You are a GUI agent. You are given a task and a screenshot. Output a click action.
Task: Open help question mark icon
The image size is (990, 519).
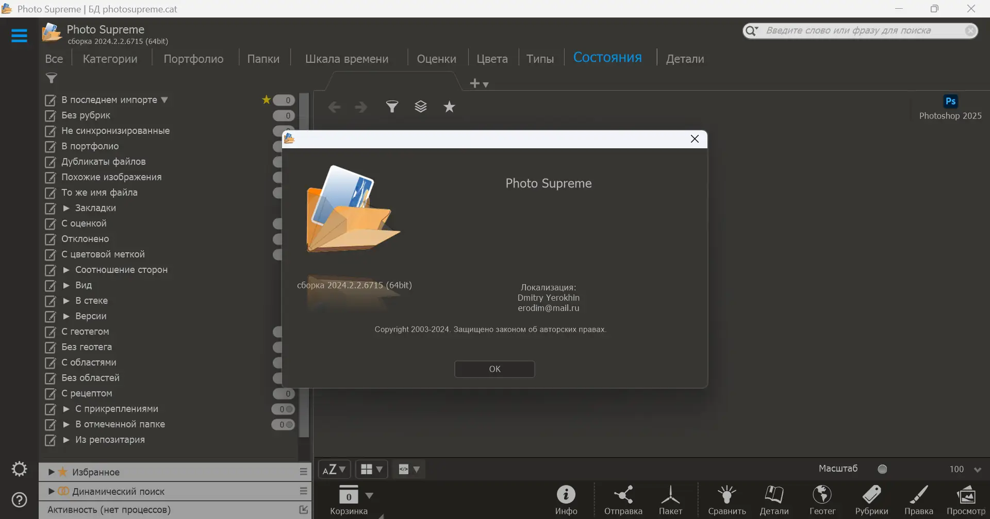(19, 499)
